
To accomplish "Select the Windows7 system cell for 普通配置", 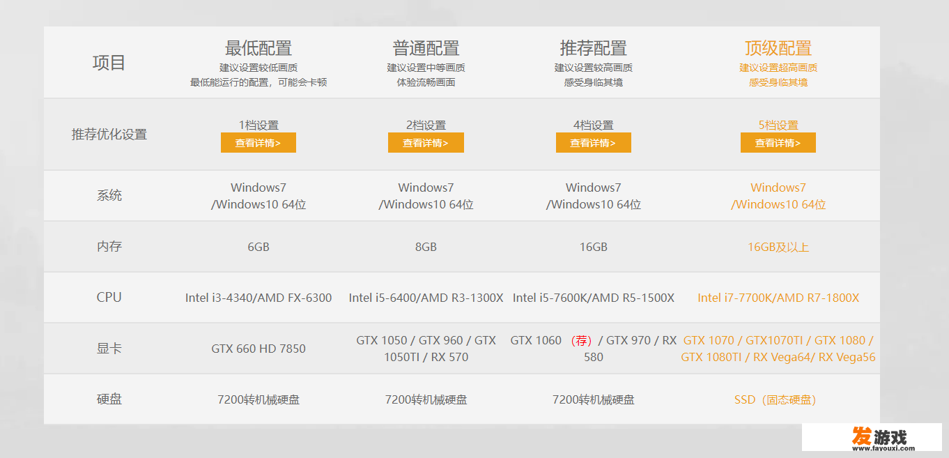I will click(x=426, y=196).
